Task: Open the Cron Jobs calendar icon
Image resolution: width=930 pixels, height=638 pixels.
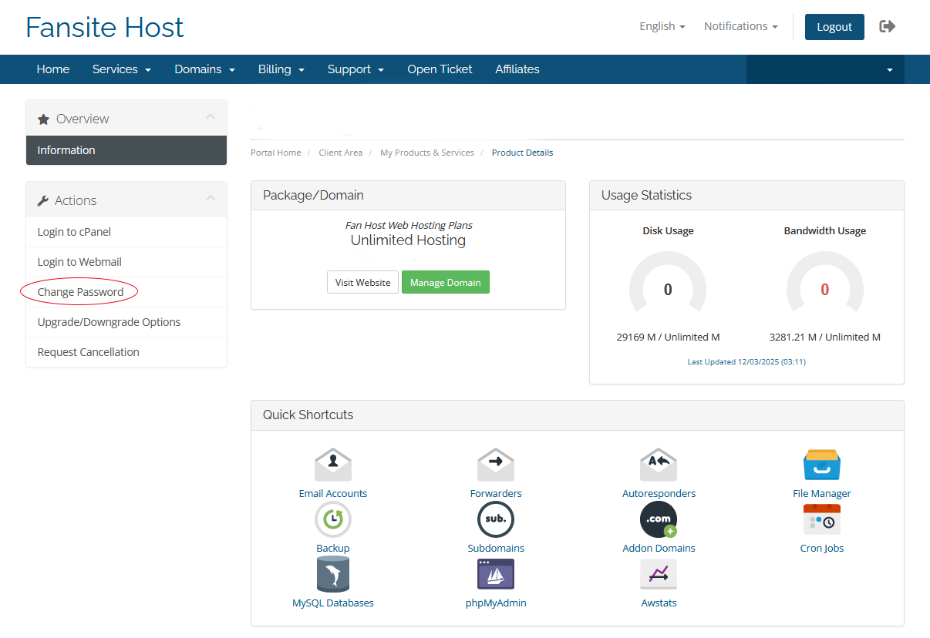Action: click(x=822, y=520)
